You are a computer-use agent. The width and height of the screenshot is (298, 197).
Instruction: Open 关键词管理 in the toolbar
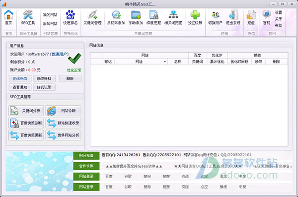click(92, 17)
